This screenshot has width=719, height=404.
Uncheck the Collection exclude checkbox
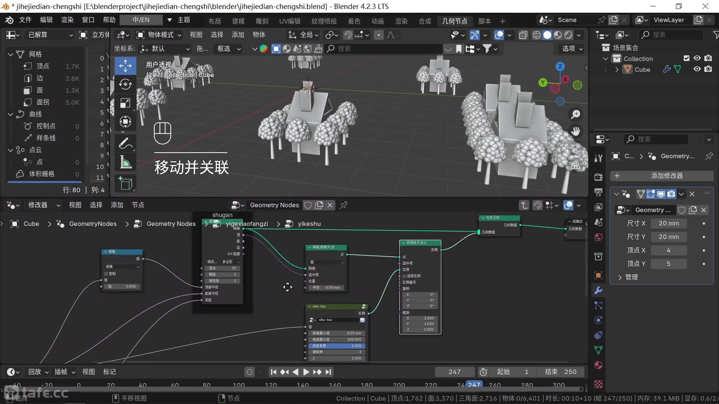(686, 58)
